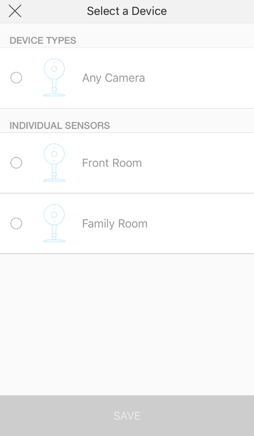
Task: Choose the Family Room label text
Action: [x=115, y=224]
